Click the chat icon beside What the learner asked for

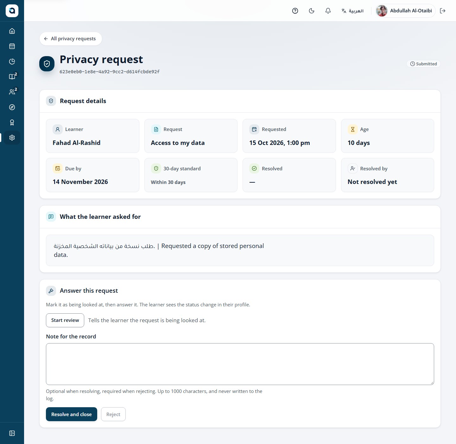(51, 217)
